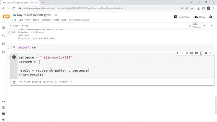Open more cell actions menu
This screenshot has height=122, width=217.
tap(211, 53)
